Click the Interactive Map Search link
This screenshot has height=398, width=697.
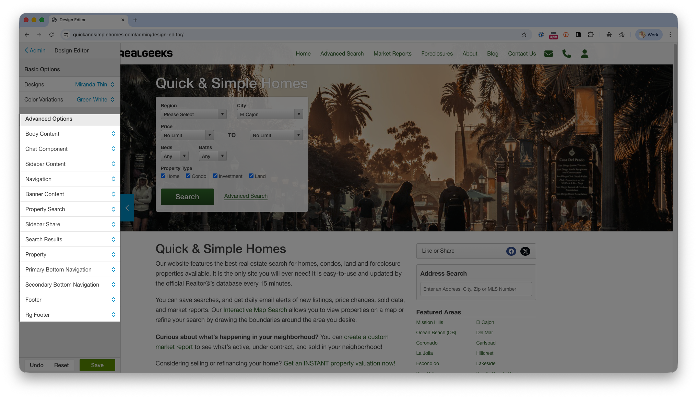[255, 310]
